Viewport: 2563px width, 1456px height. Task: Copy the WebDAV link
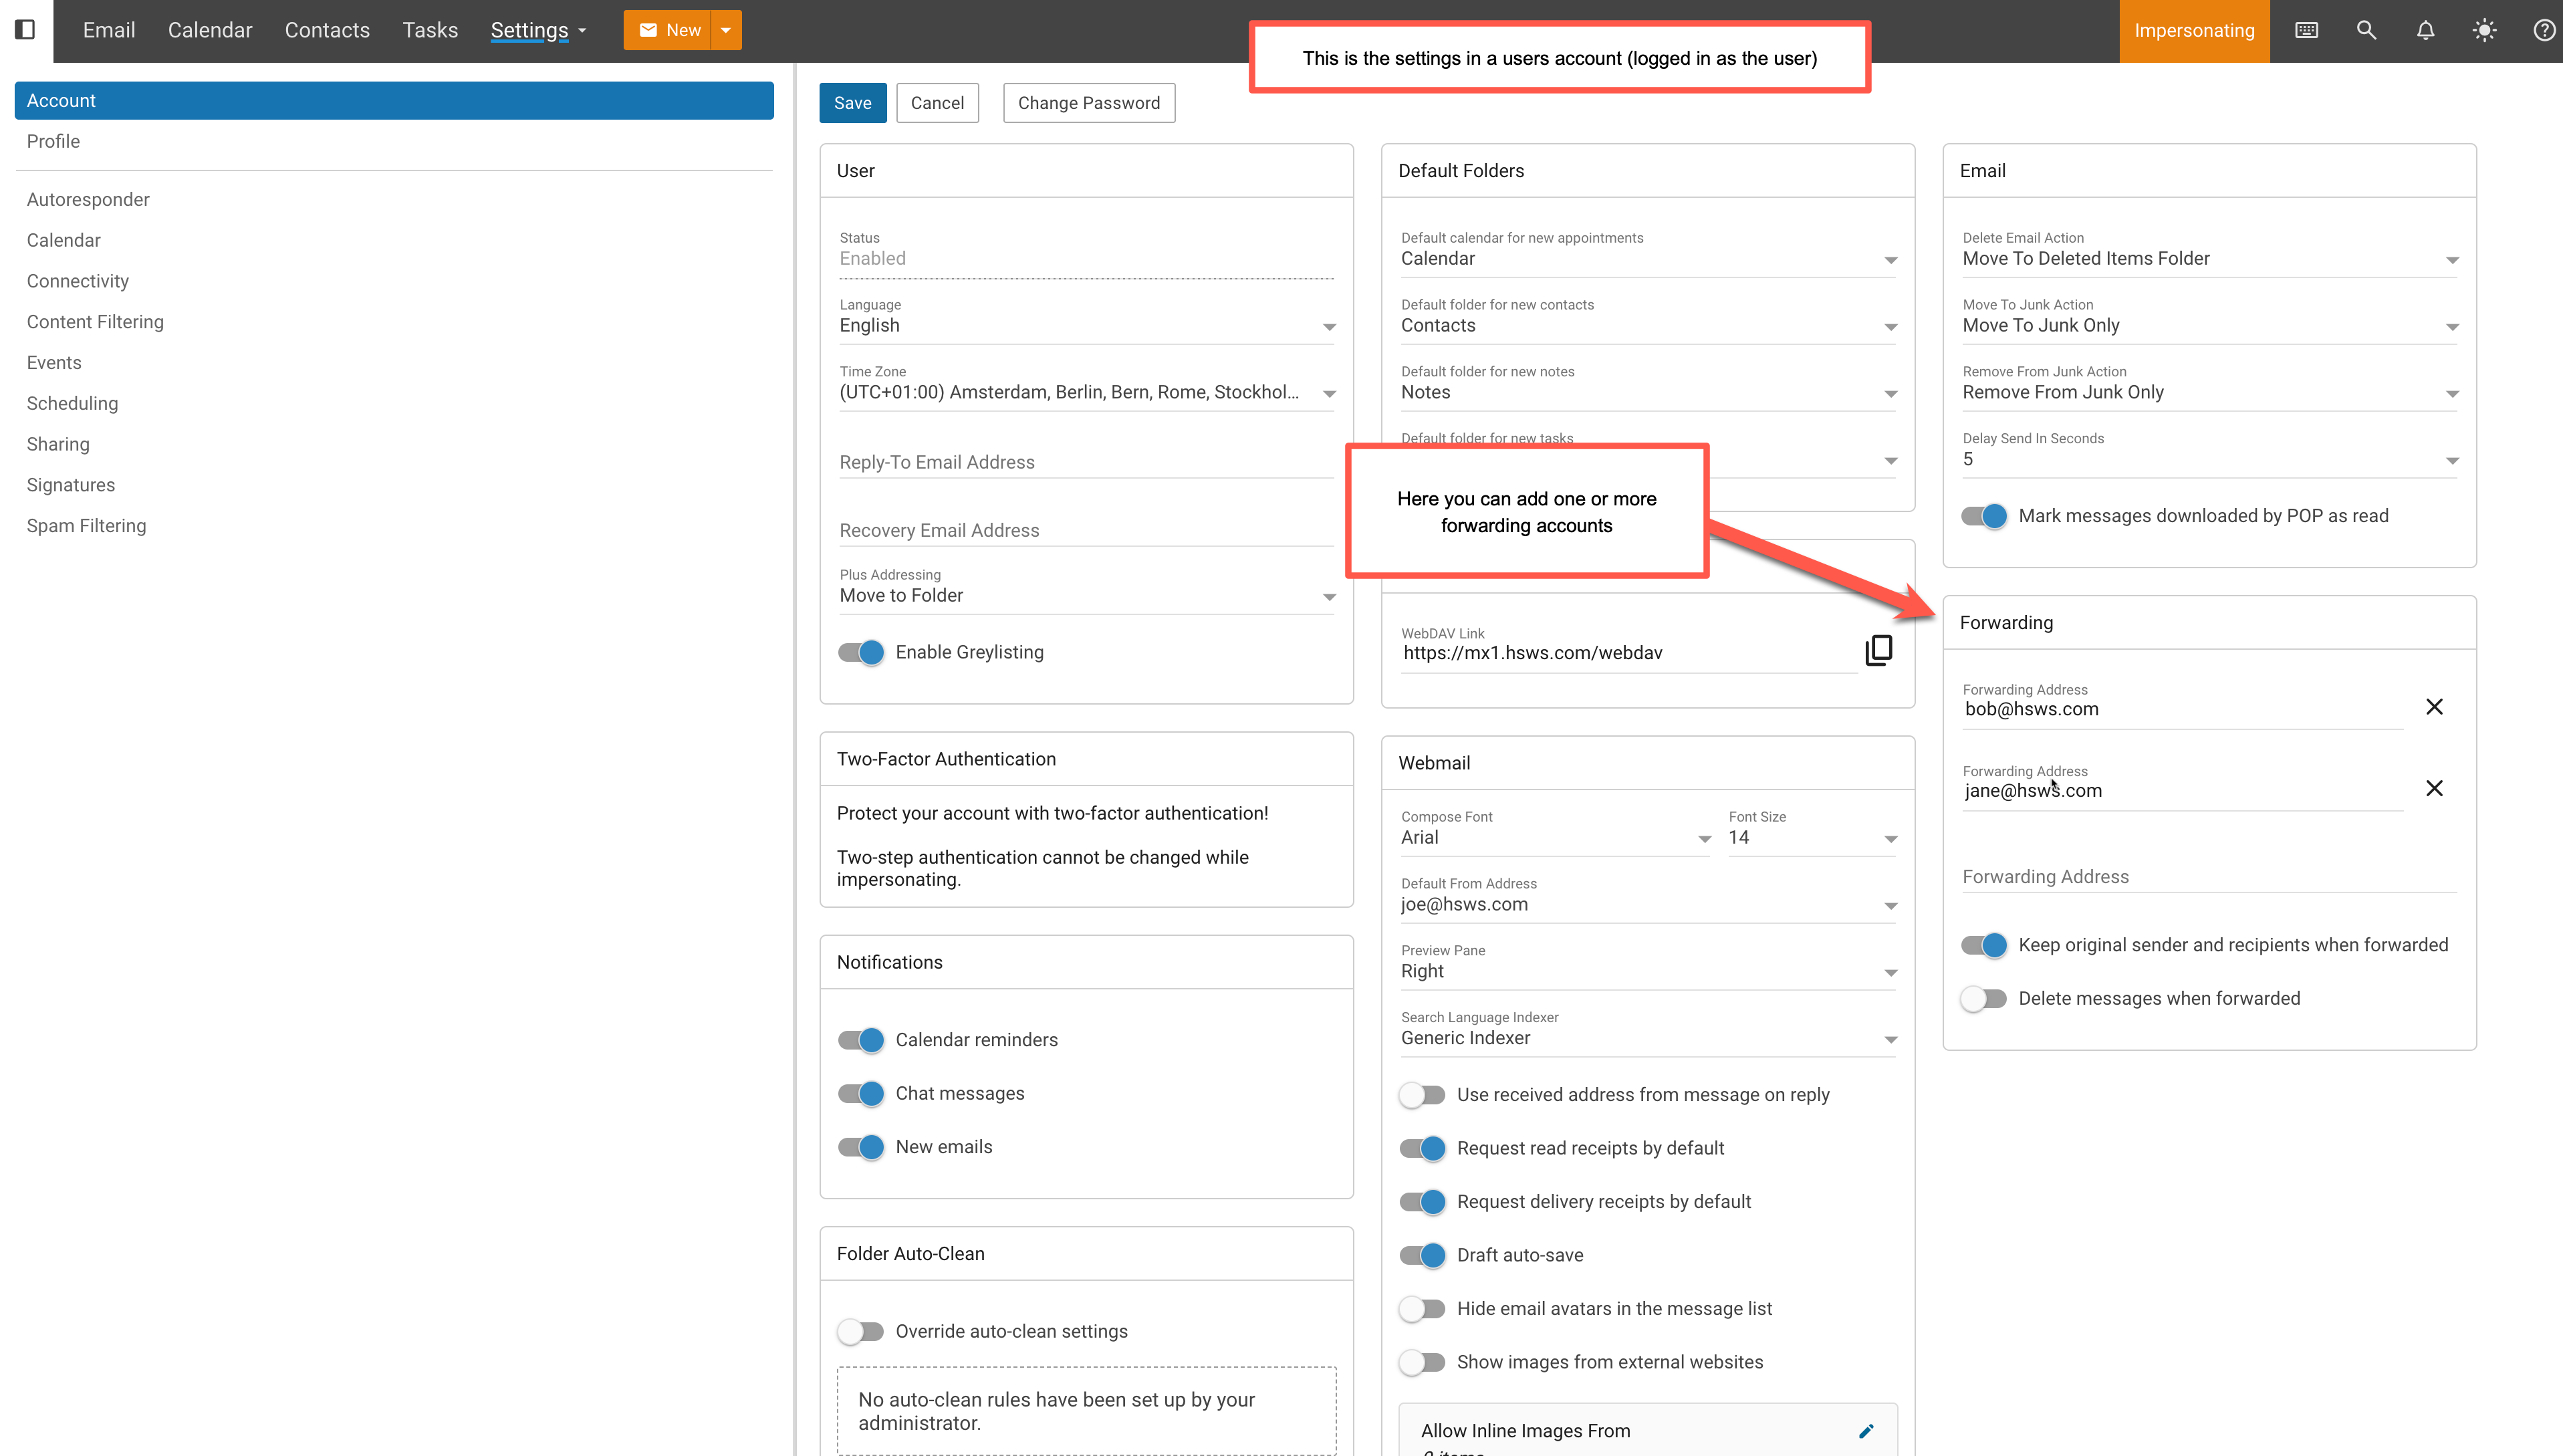click(1879, 650)
